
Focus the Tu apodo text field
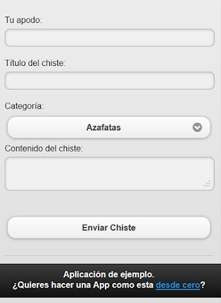click(x=110, y=38)
